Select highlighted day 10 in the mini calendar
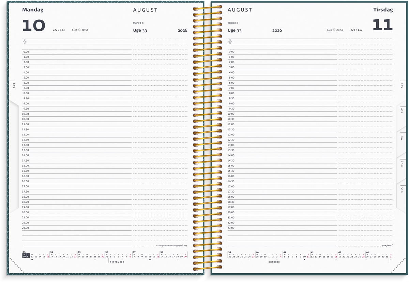This screenshot has height=282, width=409. pyautogui.click(x=24, y=256)
